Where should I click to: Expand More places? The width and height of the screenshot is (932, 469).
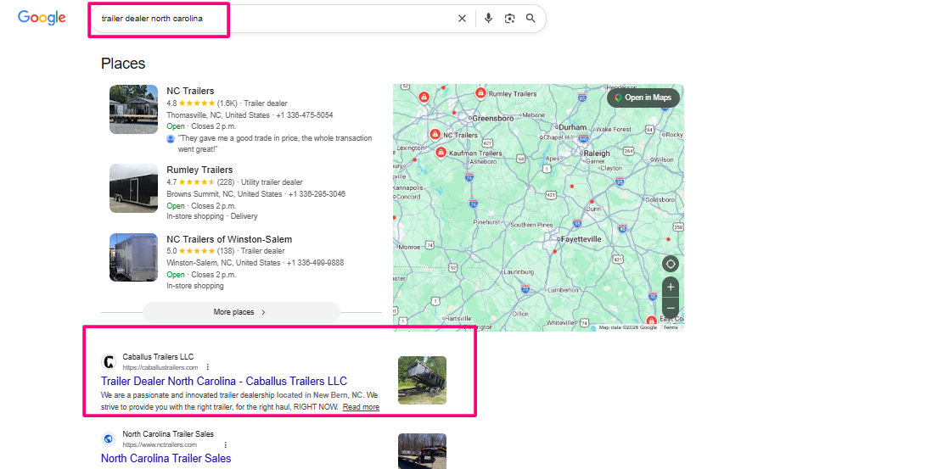[x=241, y=312]
